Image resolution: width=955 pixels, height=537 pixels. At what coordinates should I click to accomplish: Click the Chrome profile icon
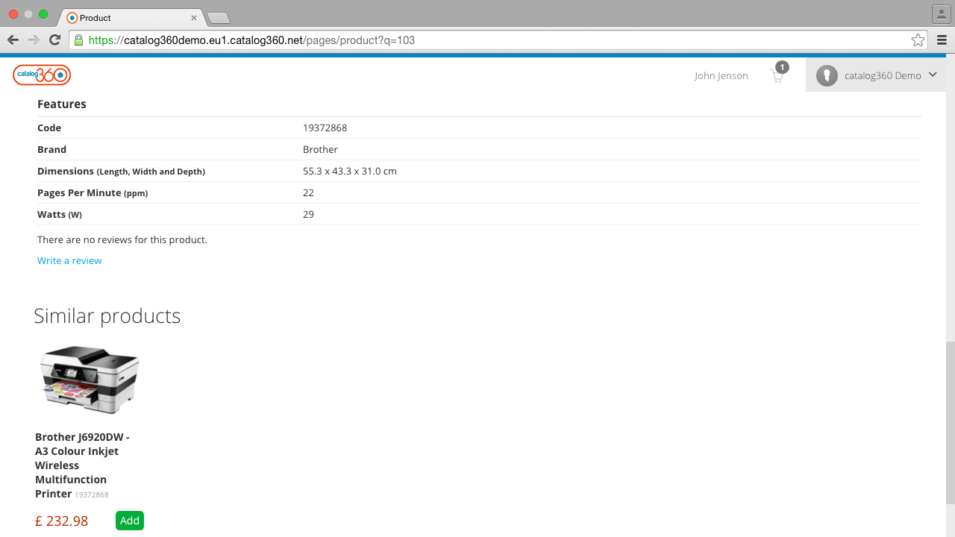coord(941,14)
